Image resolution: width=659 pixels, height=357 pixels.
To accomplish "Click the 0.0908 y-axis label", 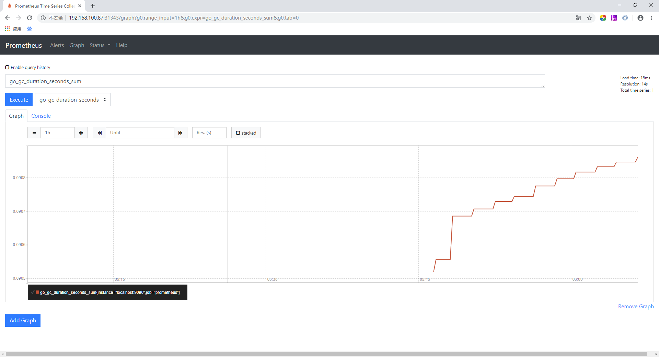I will tap(19, 178).
